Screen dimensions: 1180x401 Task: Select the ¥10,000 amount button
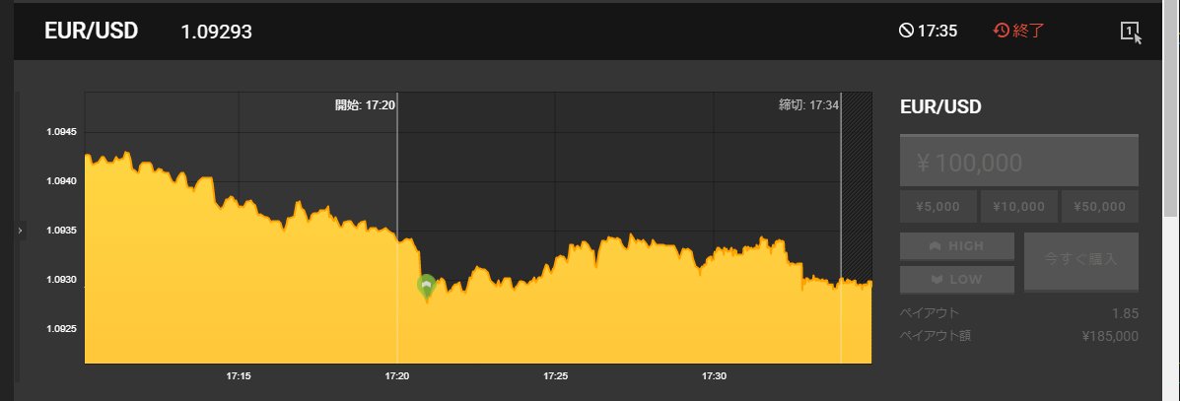[1019, 207]
